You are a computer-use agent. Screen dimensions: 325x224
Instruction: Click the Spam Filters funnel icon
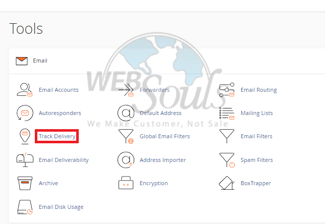(227, 160)
